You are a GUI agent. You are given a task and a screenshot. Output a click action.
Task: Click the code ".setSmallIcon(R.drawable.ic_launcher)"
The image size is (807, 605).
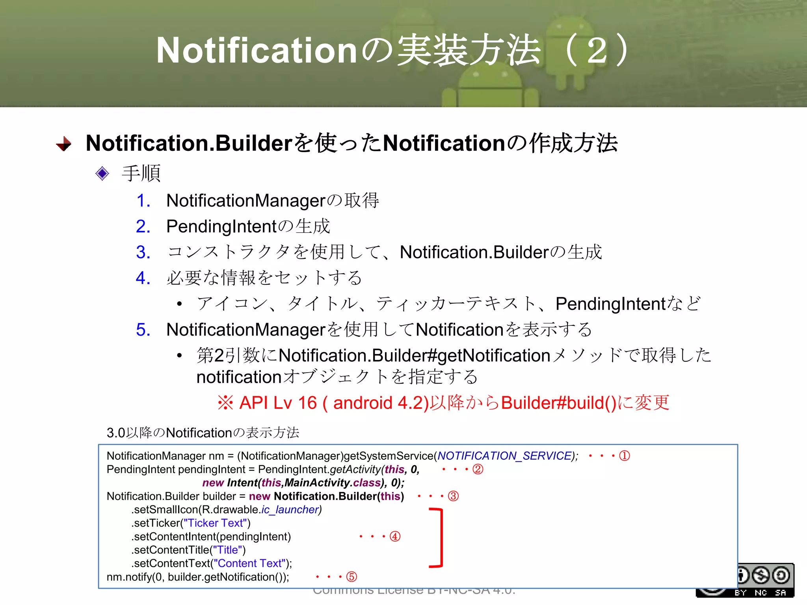click(227, 509)
